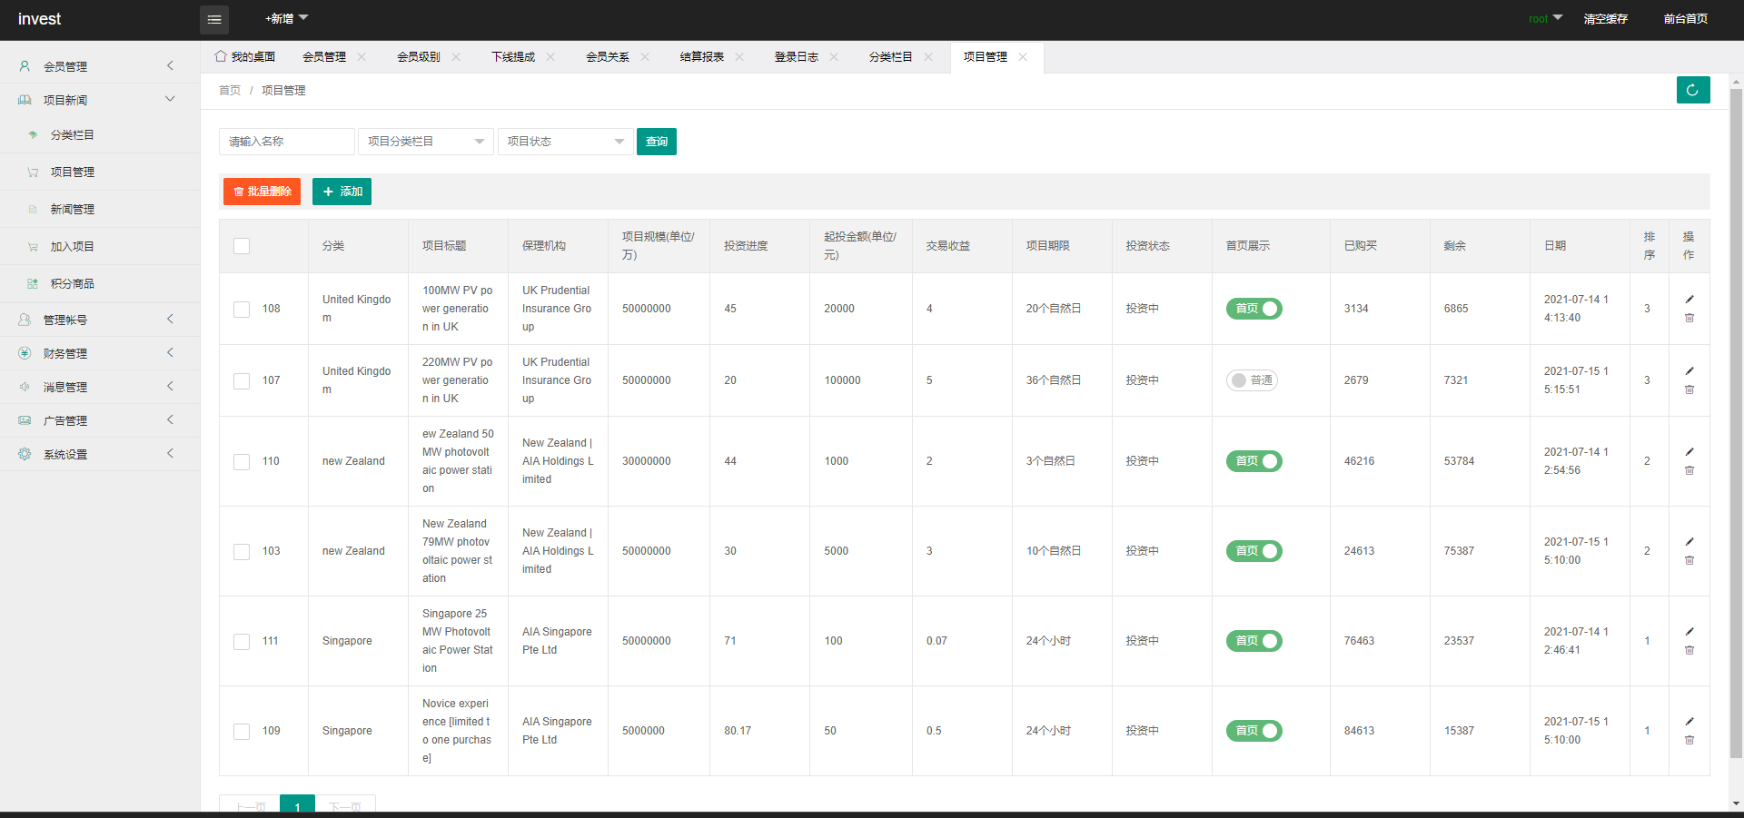Click trash delete icon for row 107

[x=1689, y=389]
